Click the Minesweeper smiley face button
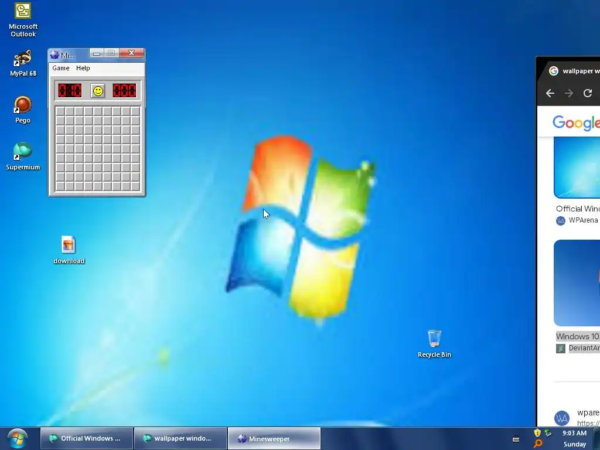This screenshot has width=600, height=450. click(98, 91)
